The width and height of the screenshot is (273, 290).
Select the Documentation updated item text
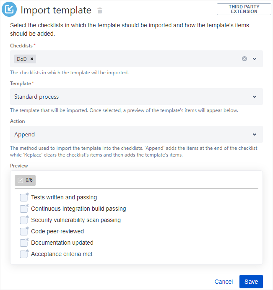coord(62,243)
